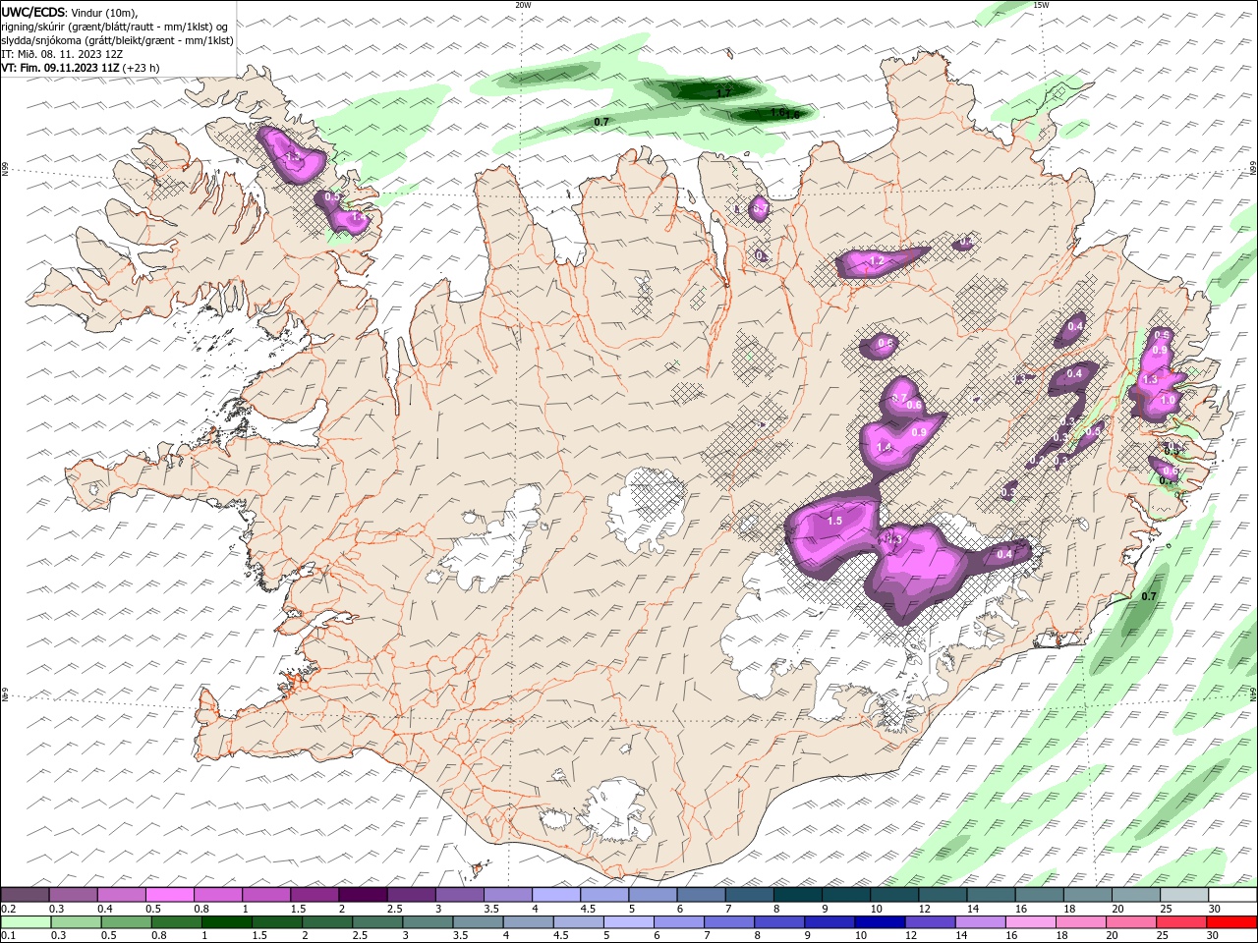Pick the dusky plum legend swatch labeled 0.2
Viewport: 1258px width, 943px height.
coord(26,895)
